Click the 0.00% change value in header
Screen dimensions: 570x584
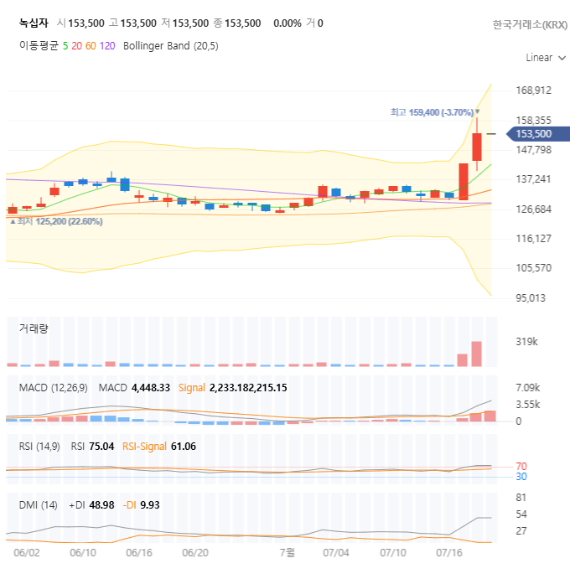288,23
